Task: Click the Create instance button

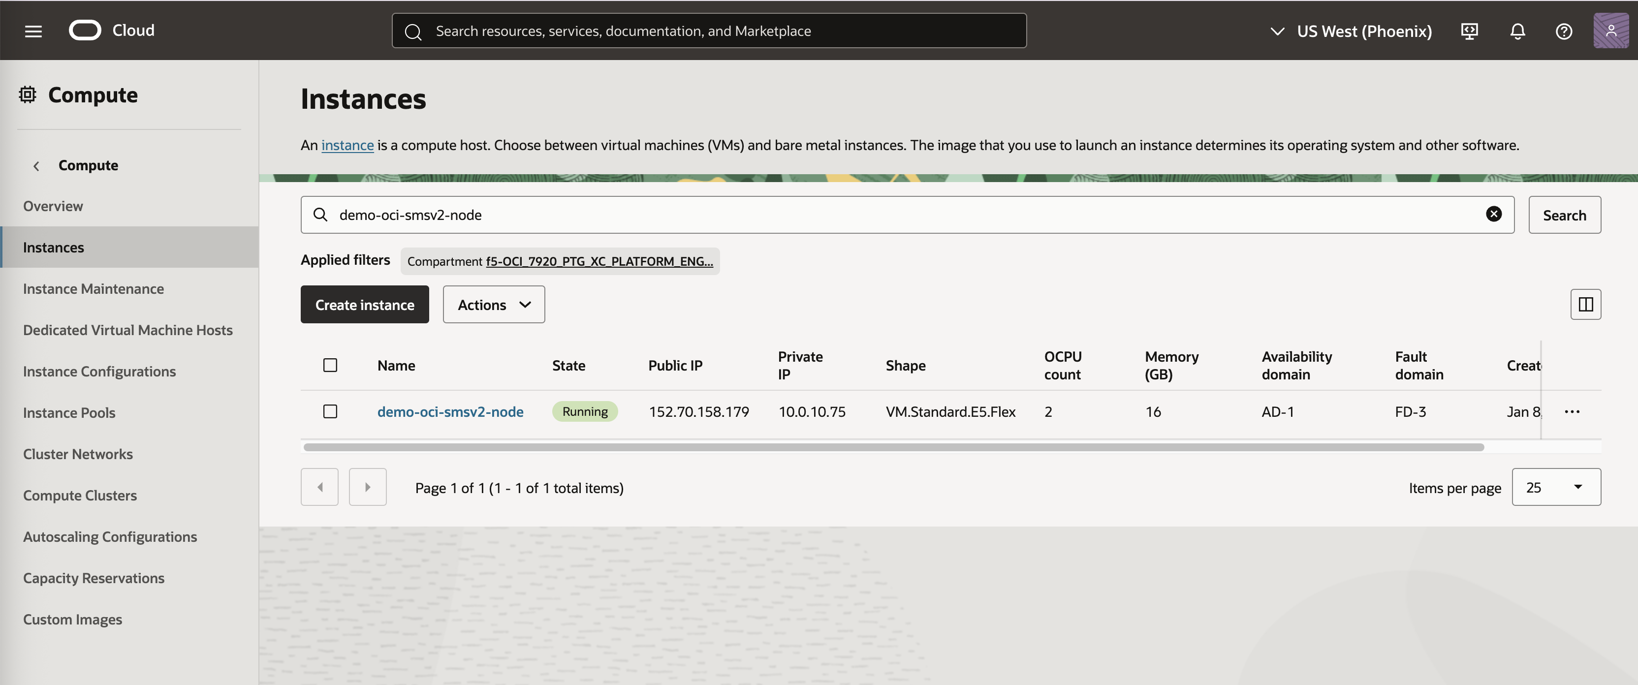Action: (x=364, y=304)
